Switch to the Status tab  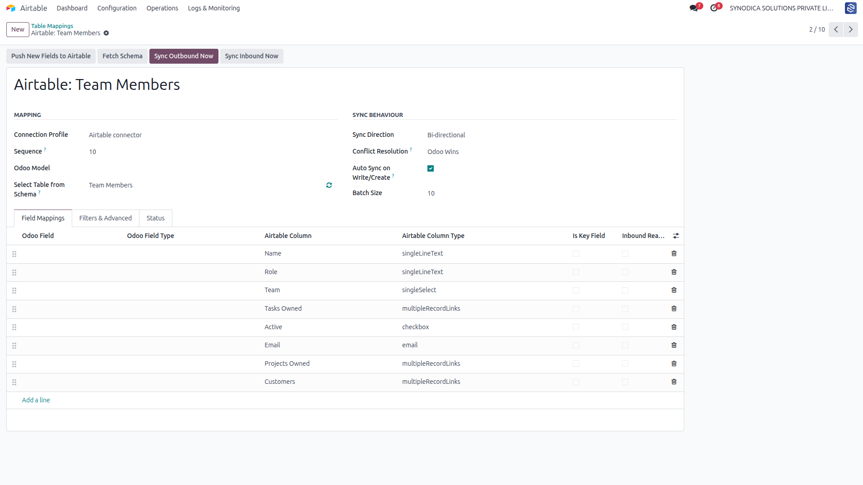(155, 218)
